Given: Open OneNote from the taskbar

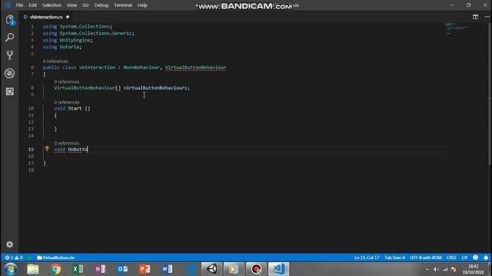Looking at the screenshot, I should click(100, 269).
